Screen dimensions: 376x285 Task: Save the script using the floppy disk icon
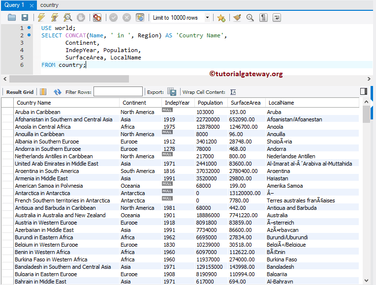point(25,18)
